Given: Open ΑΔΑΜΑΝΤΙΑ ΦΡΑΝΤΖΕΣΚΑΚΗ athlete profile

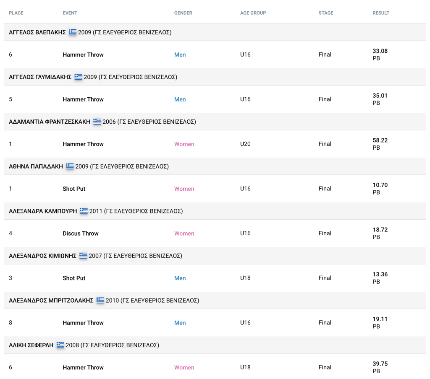Looking at the screenshot, I should 50,122.
